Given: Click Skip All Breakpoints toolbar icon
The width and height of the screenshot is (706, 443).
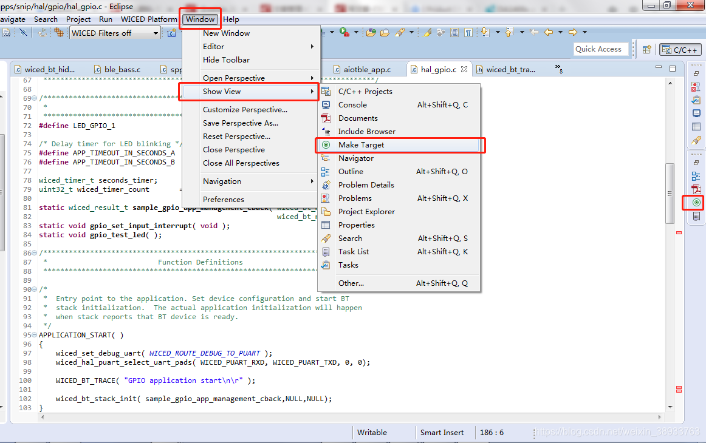Looking at the screenshot, I should (24, 32).
